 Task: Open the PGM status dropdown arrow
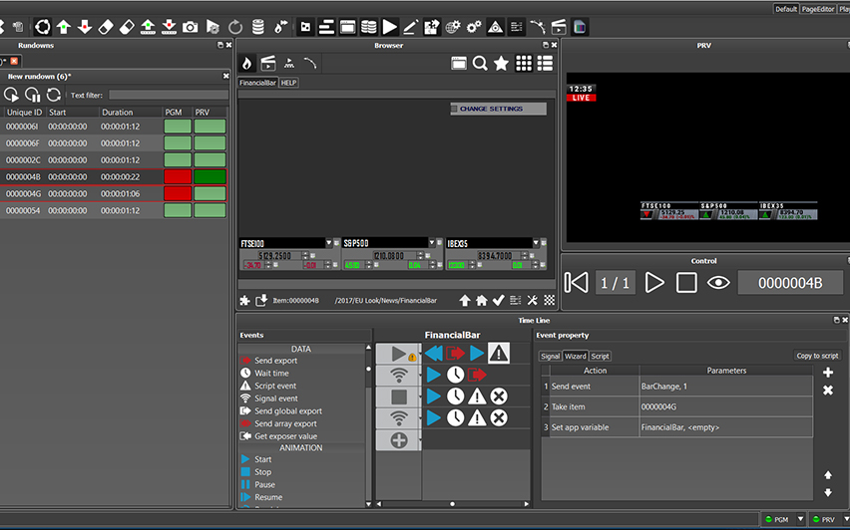click(800, 519)
